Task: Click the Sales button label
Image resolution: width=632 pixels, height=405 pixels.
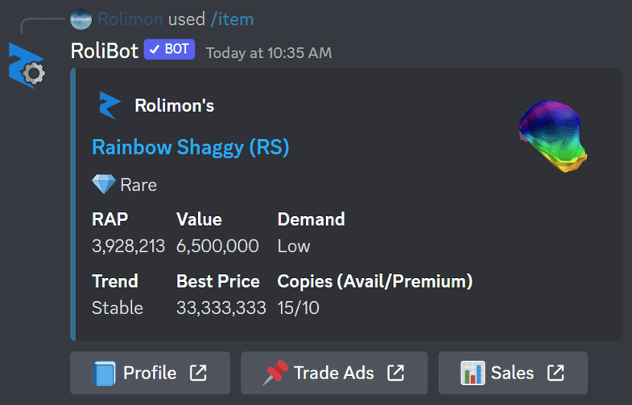Action: 512,373
